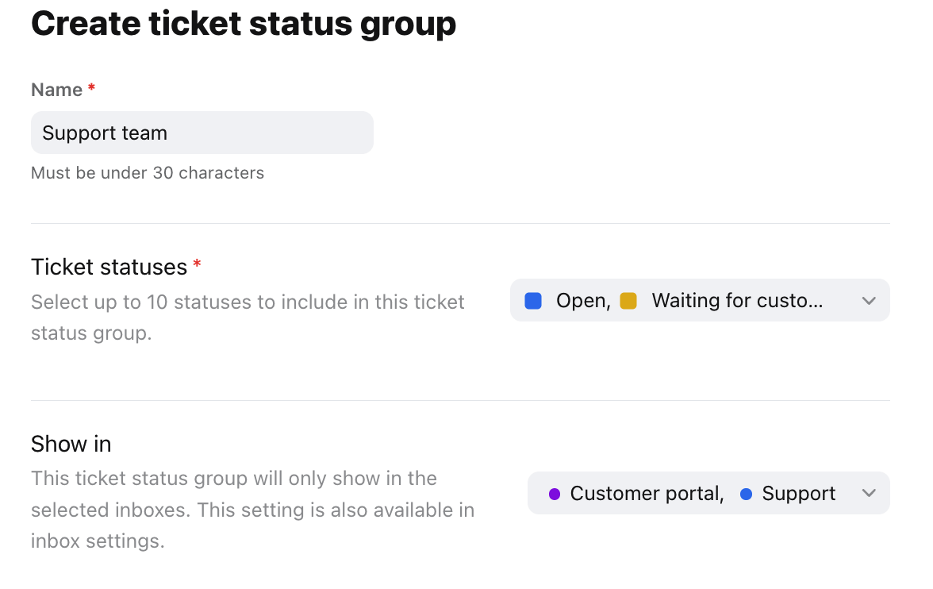This screenshot has width=933, height=589.
Task: Click the blue Support inbox dot
Action: [746, 494]
